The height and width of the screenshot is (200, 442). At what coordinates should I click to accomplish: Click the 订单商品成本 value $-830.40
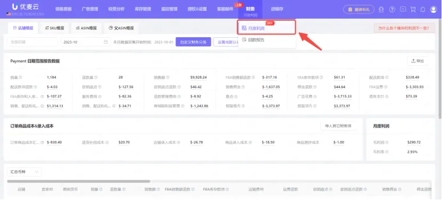click(x=54, y=143)
